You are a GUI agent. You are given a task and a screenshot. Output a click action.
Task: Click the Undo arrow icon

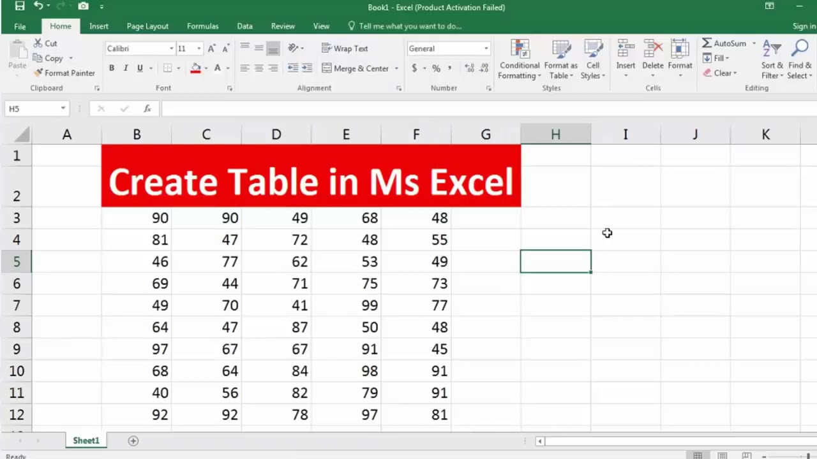coord(38,6)
